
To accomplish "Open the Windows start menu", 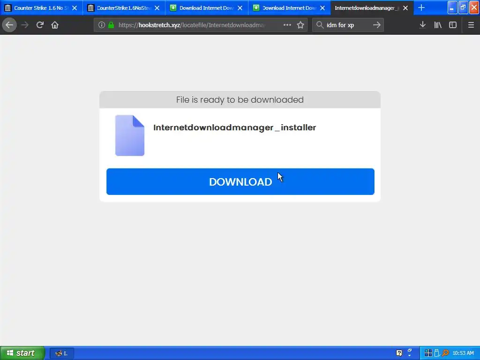I will 22,353.
